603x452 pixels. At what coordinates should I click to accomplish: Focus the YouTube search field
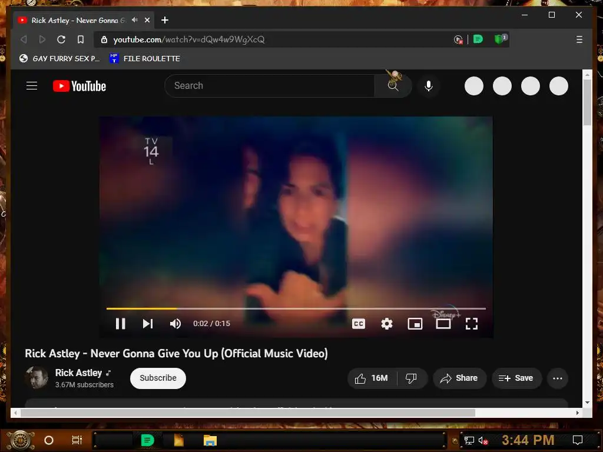click(x=269, y=86)
